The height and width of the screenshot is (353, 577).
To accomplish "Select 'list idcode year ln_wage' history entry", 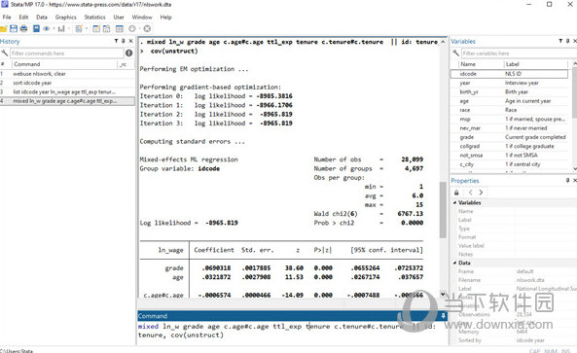I will pyautogui.click(x=67, y=92).
